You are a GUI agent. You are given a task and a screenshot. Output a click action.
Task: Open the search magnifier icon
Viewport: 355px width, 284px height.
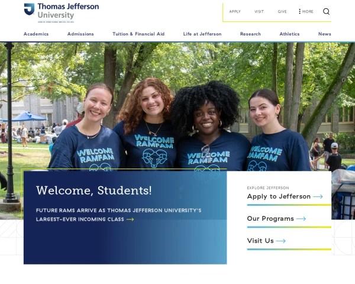(x=326, y=11)
